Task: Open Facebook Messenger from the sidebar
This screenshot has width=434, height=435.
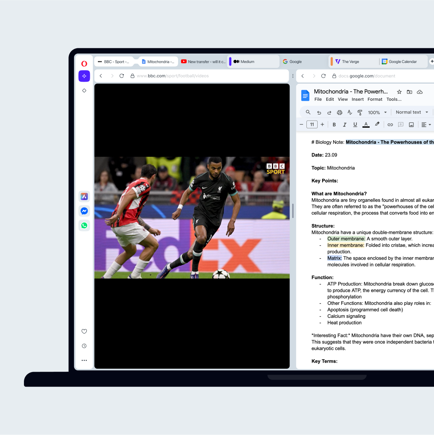Action: coord(84,211)
